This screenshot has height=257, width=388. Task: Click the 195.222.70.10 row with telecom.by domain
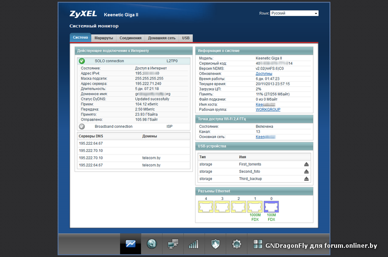pos(134,158)
